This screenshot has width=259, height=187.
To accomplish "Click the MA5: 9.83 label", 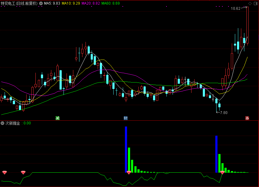I will click(x=52, y=3).
